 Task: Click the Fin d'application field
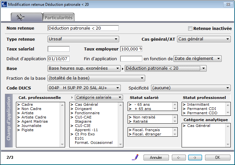coord(131,59)
